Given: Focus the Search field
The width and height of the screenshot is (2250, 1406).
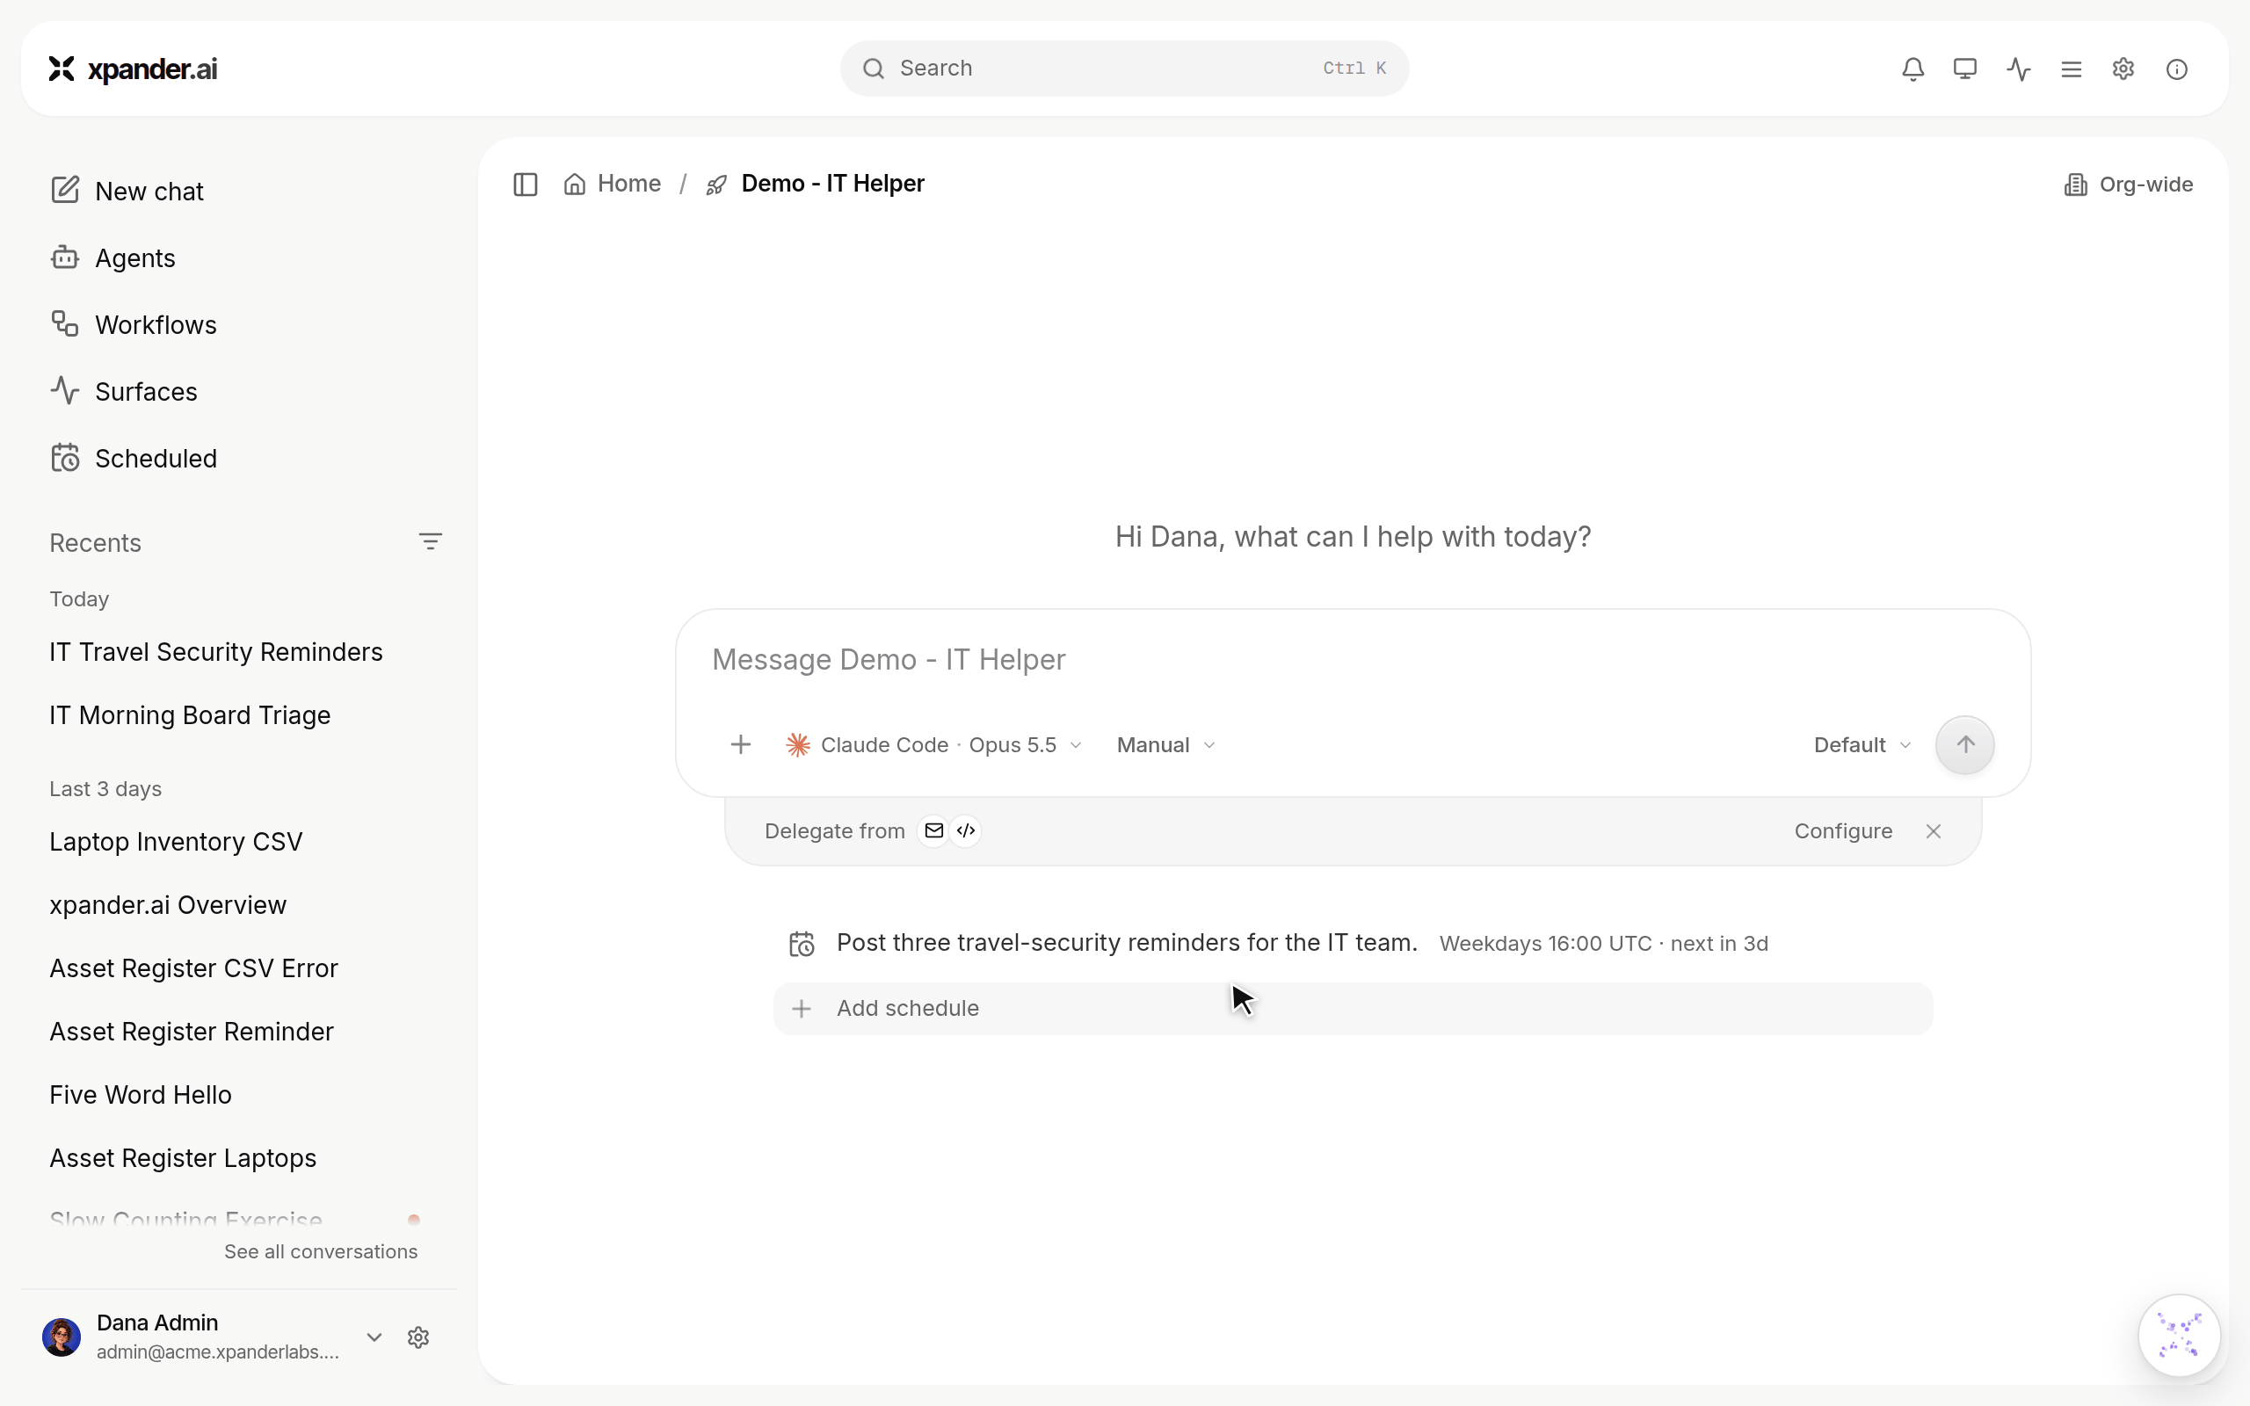Looking at the screenshot, I should click(1124, 68).
